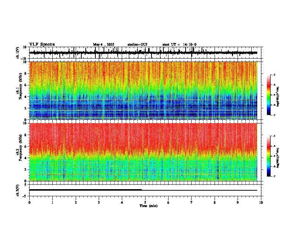Click the "-7" label on ch.1 color bar
This screenshot has width=294, height=227.
coord(274,115)
